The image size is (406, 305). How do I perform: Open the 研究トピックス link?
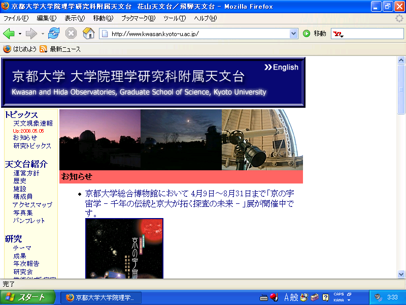point(32,146)
